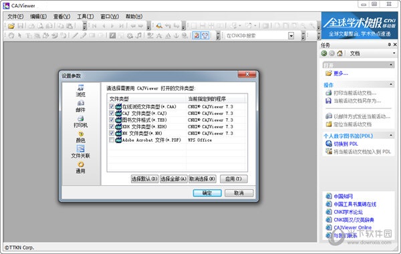The width and height of the screenshot is (401, 254).
Task: Click the 全球学术快报 banner
Action: point(360,25)
